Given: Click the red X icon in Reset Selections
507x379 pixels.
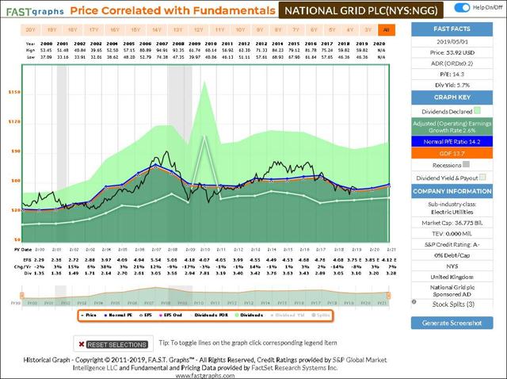Looking at the screenshot, I should pos(82,344).
